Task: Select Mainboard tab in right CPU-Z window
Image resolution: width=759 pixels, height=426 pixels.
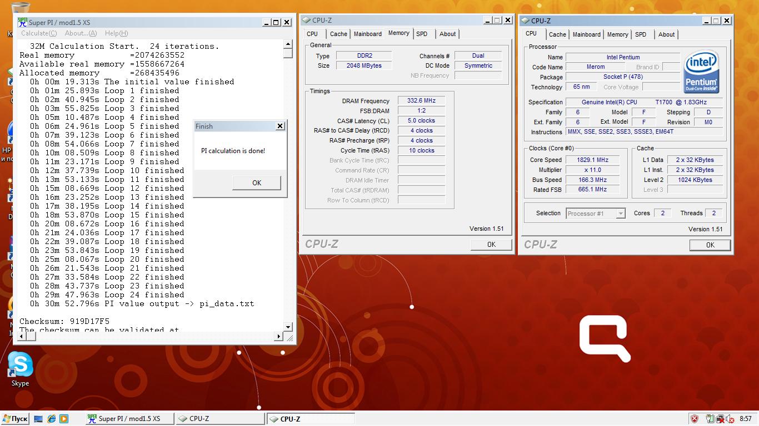Action: coord(587,34)
